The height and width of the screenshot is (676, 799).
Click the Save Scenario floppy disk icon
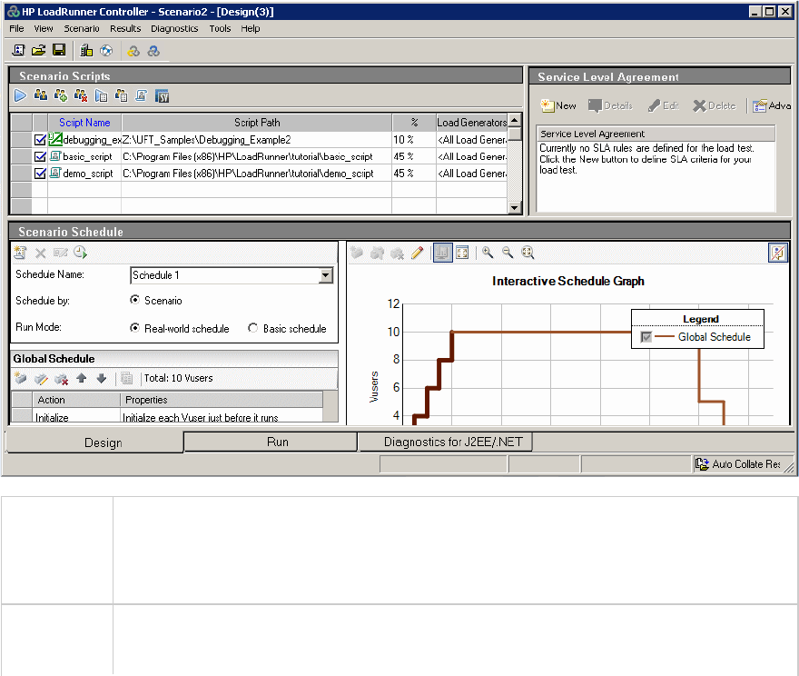click(x=59, y=51)
